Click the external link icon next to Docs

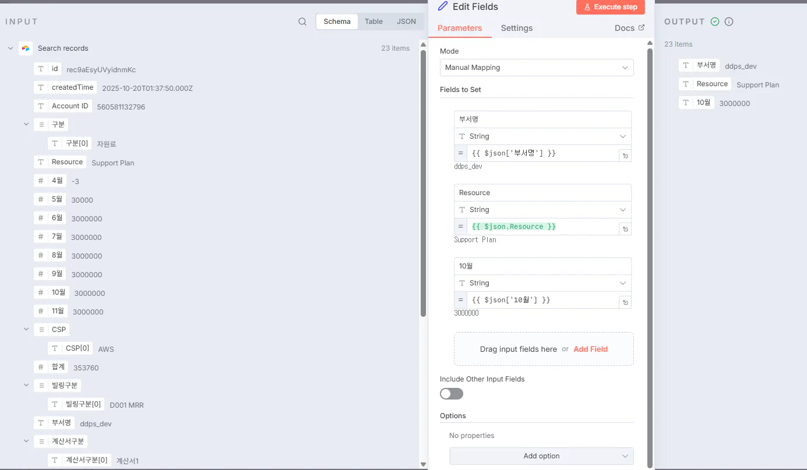coord(642,27)
